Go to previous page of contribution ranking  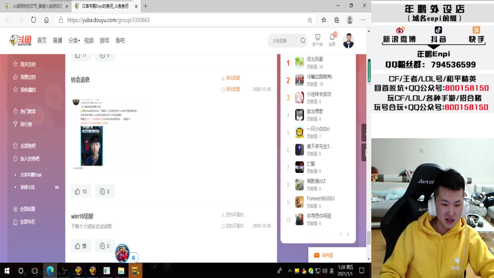(x=341, y=234)
